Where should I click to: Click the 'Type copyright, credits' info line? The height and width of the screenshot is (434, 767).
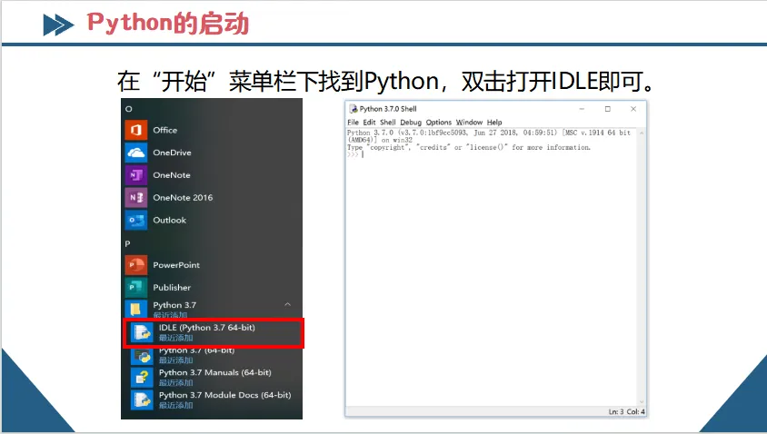click(469, 147)
